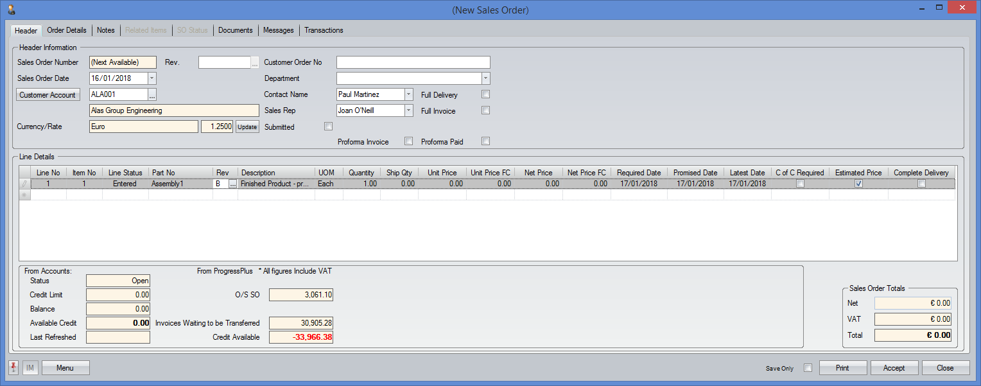Open the Customer Account lookup ellipsis button
This screenshot has height=386, width=981.
pyautogui.click(x=152, y=95)
